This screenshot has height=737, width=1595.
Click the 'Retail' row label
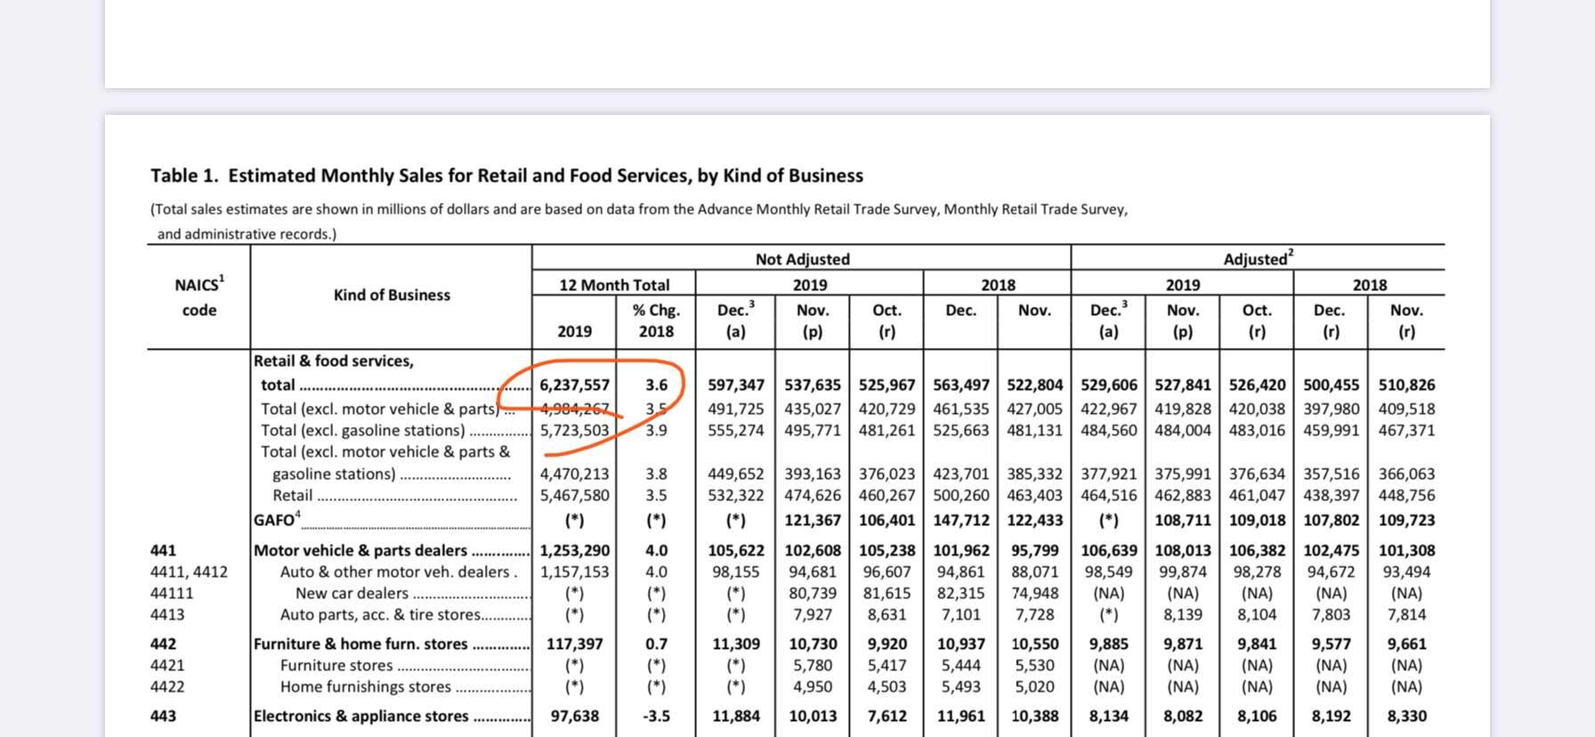(x=292, y=495)
